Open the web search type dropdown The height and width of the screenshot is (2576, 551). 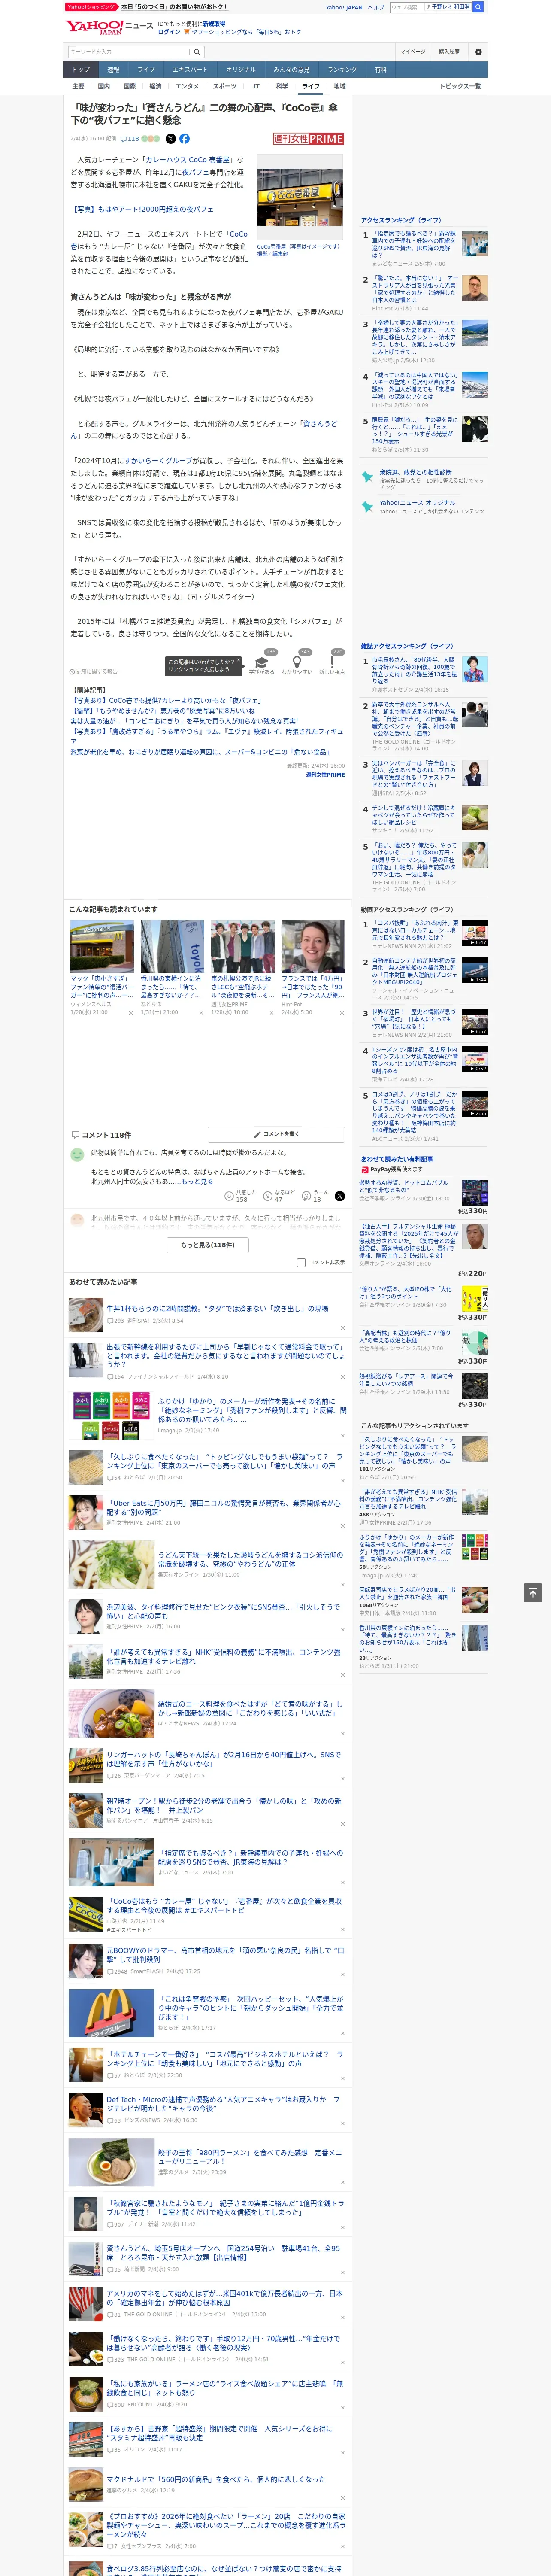pyautogui.click(x=447, y=7)
